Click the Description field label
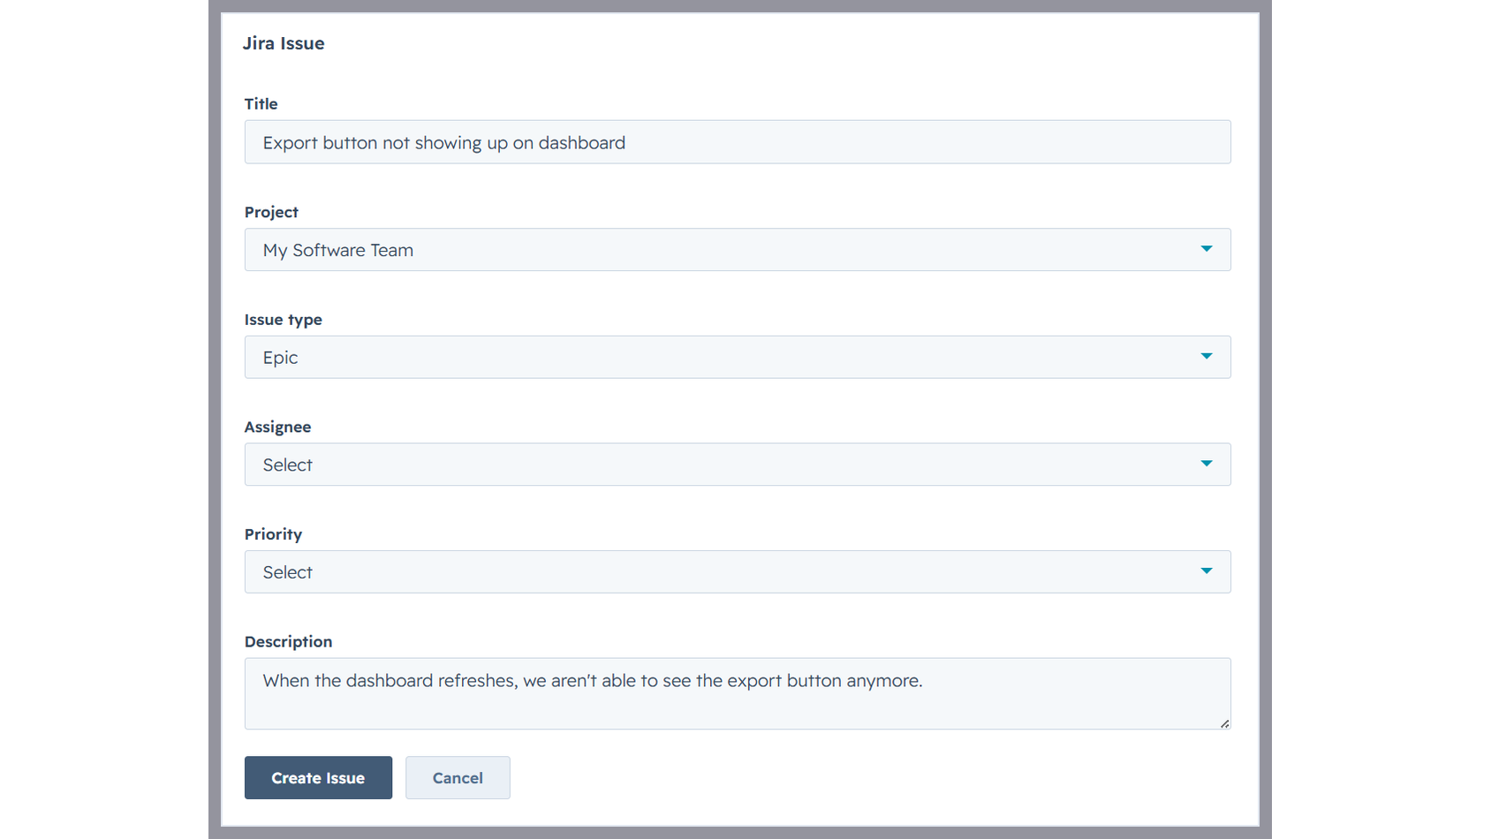Viewport: 1491px width, 839px height. (288, 641)
